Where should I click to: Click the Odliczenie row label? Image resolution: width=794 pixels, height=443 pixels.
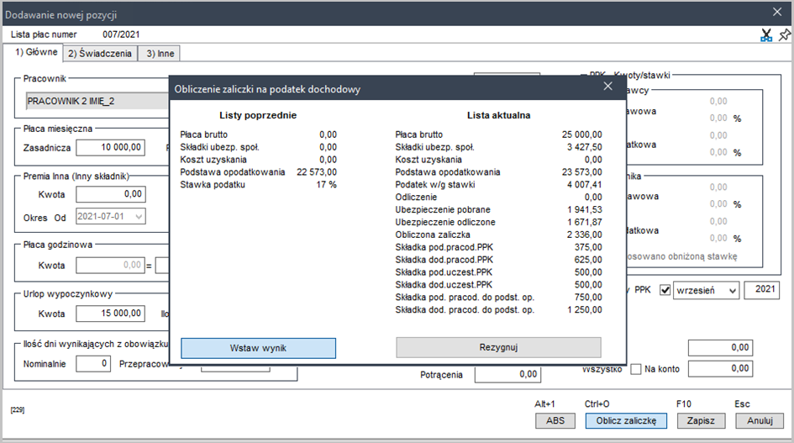pos(416,198)
